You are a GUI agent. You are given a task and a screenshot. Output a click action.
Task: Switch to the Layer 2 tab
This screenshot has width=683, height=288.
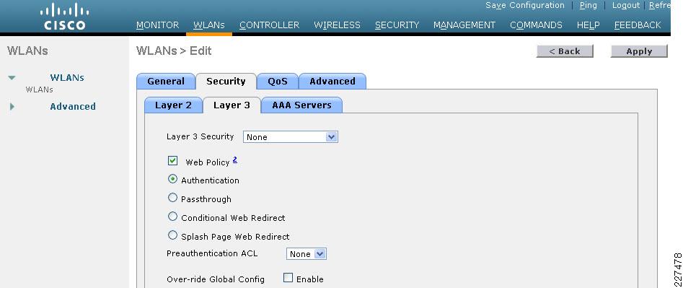pos(173,105)
